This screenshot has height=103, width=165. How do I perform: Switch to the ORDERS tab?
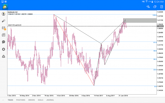click(x=31, y=100)
